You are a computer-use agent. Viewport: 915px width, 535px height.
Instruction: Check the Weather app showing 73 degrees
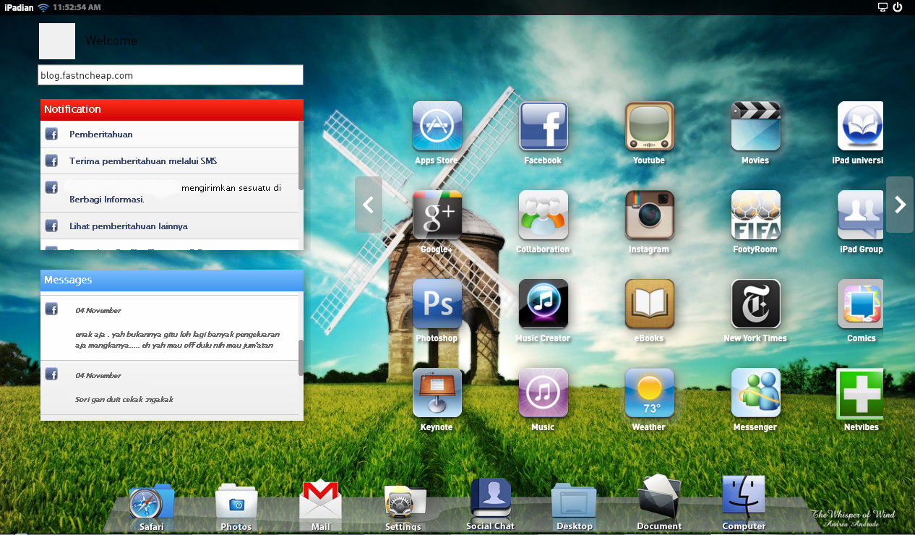(x=648, y=393)
